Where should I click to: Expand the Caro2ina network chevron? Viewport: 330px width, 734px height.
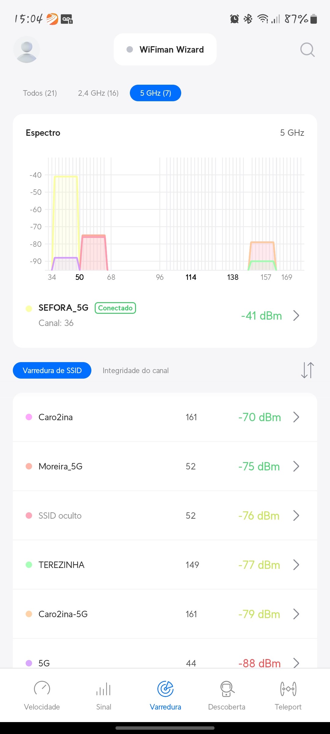[296, 417]
